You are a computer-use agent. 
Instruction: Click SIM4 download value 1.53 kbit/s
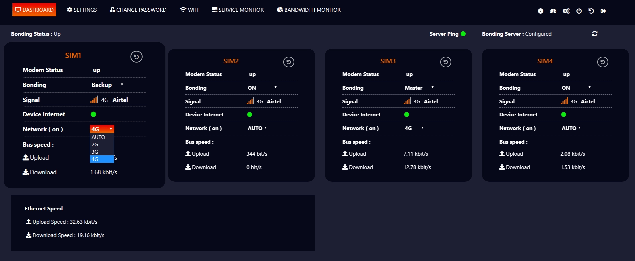(x=573, y=167)
